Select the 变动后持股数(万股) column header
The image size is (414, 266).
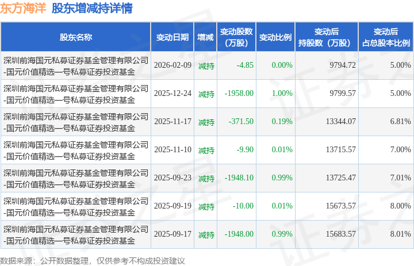(x=327, y=37)
